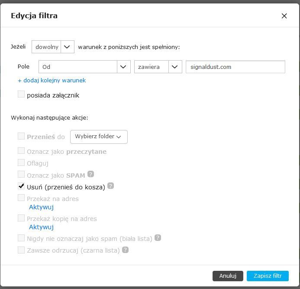Click Aktywuj under Przekaż na adres
The height and width of the screenshot is (289, 300).
[x=41, y=207]
